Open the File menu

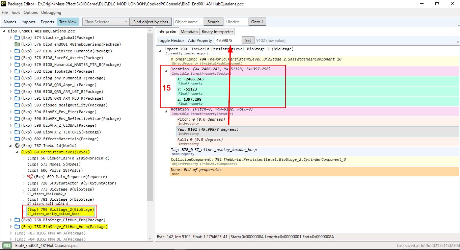5,12
